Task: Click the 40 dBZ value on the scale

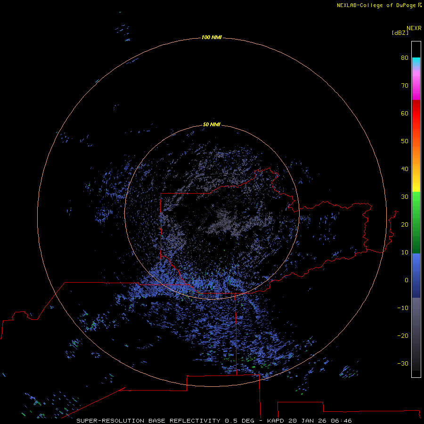Action: coord(405,169)
